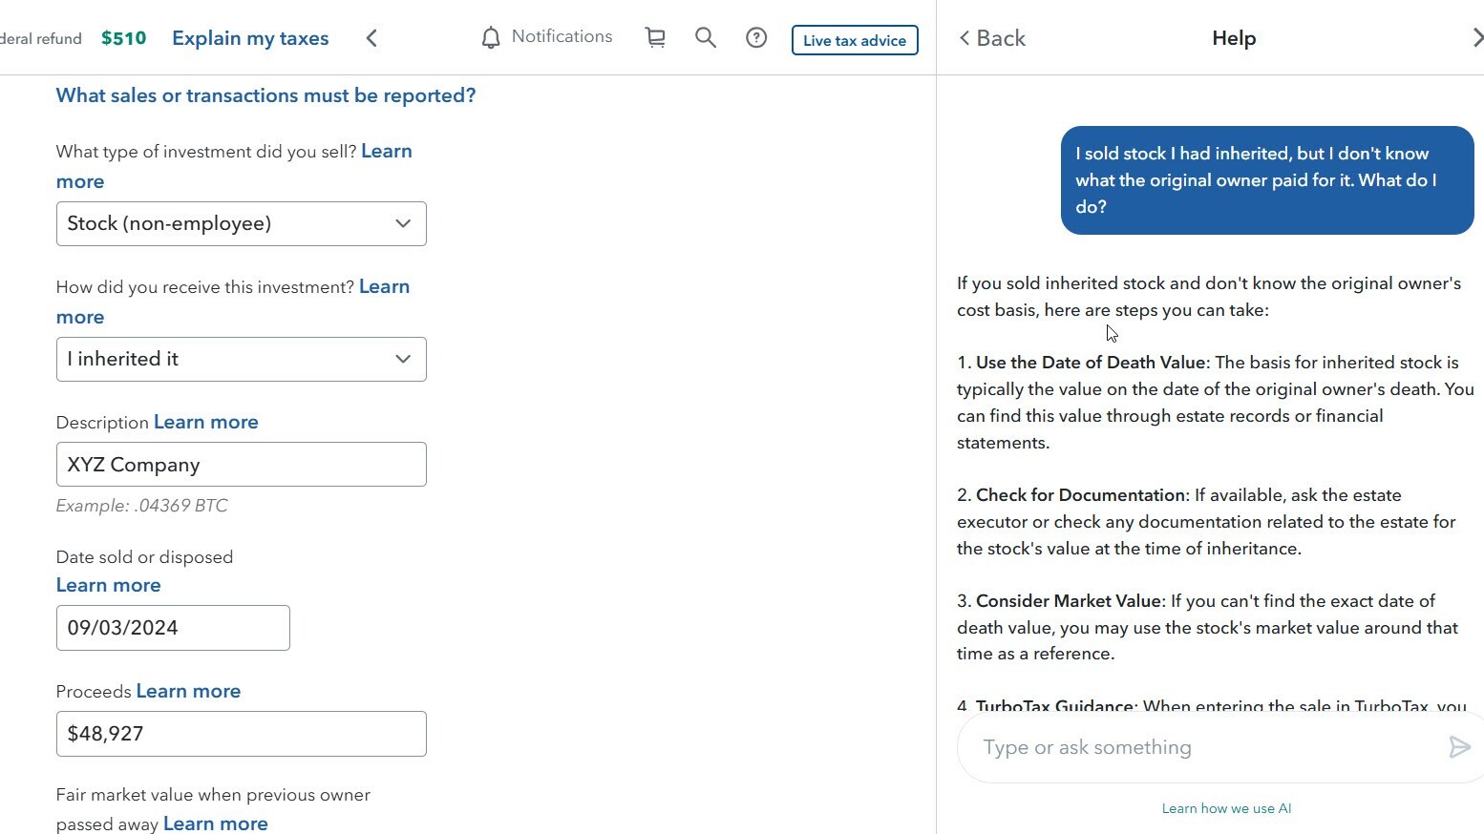Click the circular help question mark icon
Screen dimensions: 1484x834
[755, 37]
